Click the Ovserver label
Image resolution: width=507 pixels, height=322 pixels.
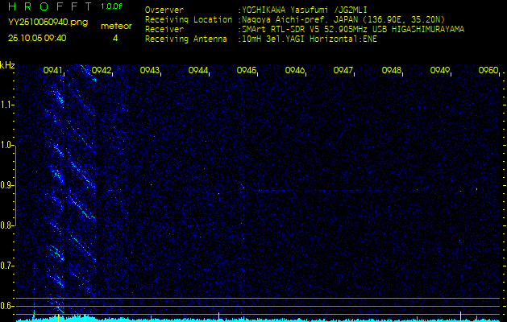click(164, 10)
